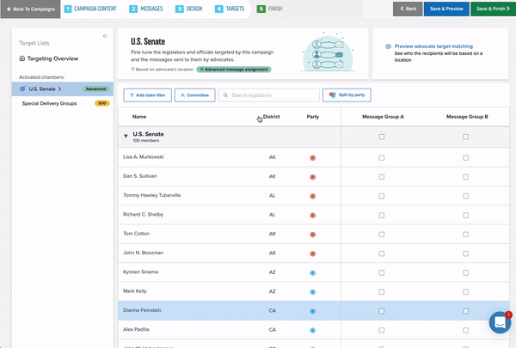Click the eye icon for advocate target matching
Viewport: 516px width, 348px height.
[389, 46]
